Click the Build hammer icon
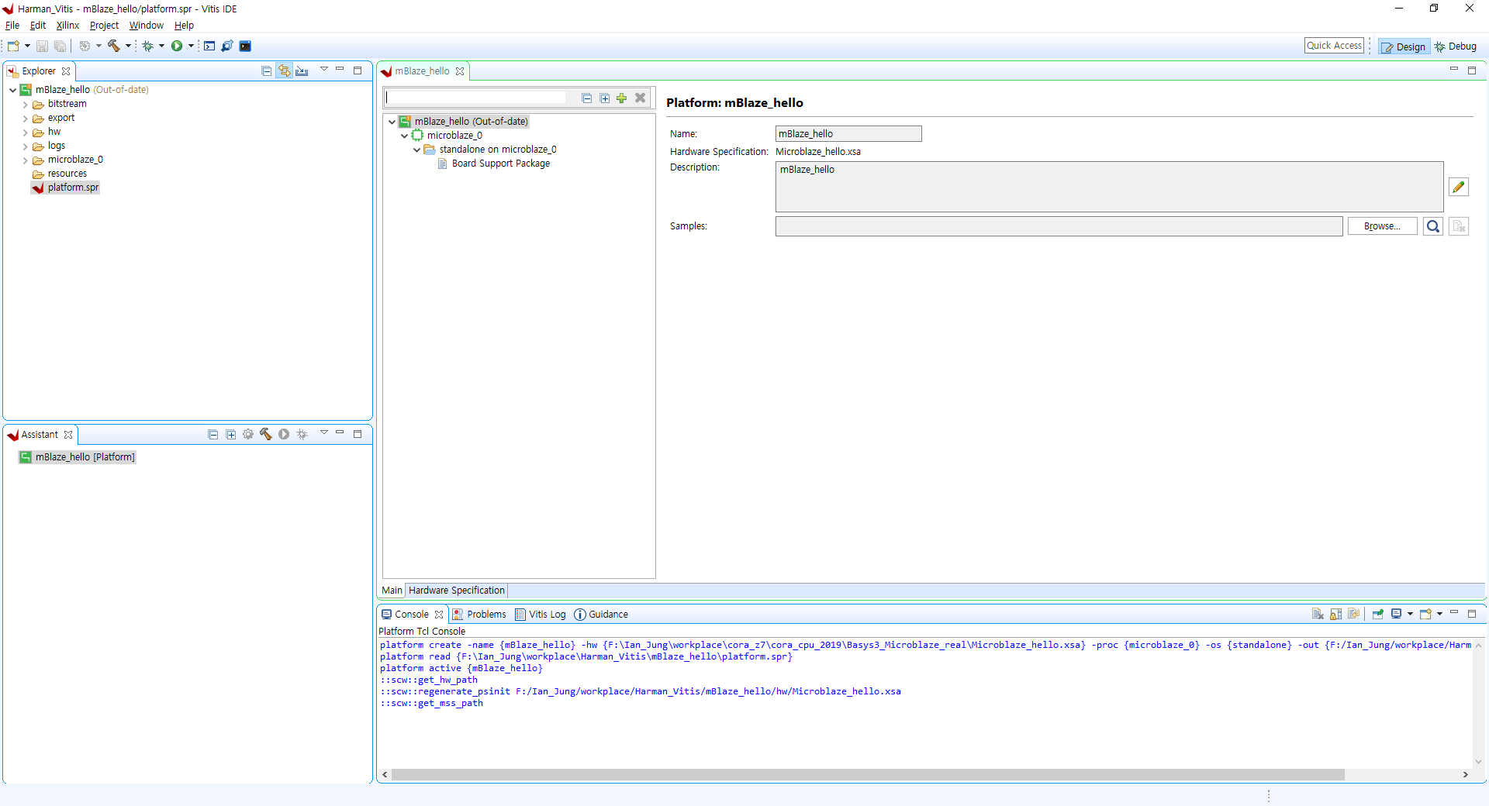Screen dimensions: 1489x806 113,46
